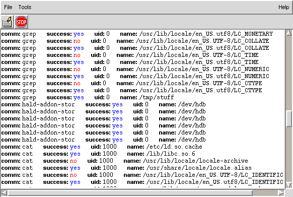Click the horizontal scrollbar thumb
The image size is (293, 197).
[x=130, y=192]
